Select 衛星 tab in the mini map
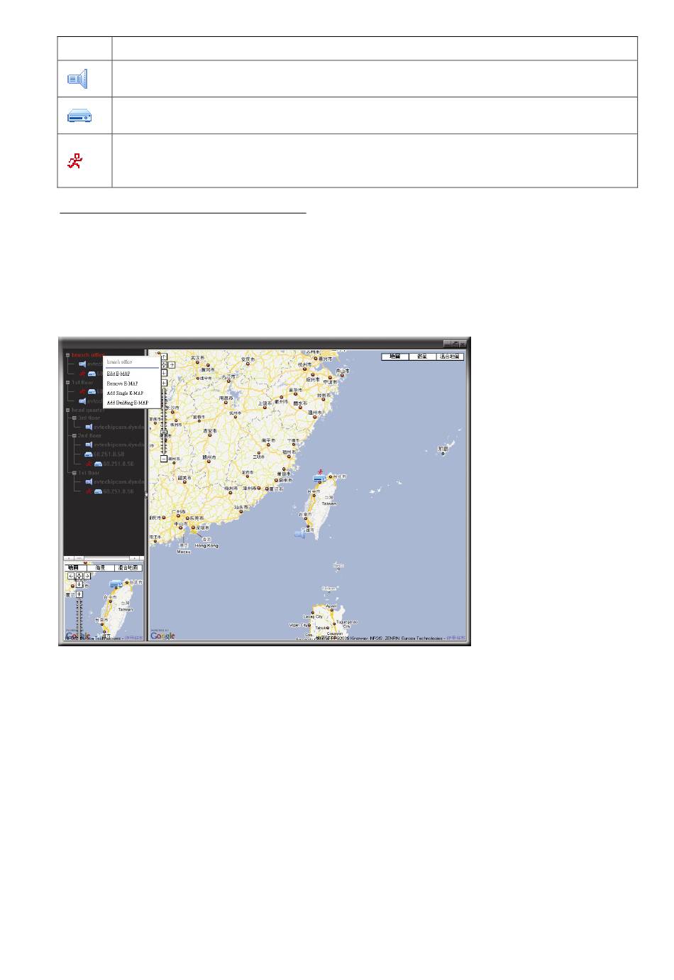This screenshot has height=980, width=674. click(101, 568)
